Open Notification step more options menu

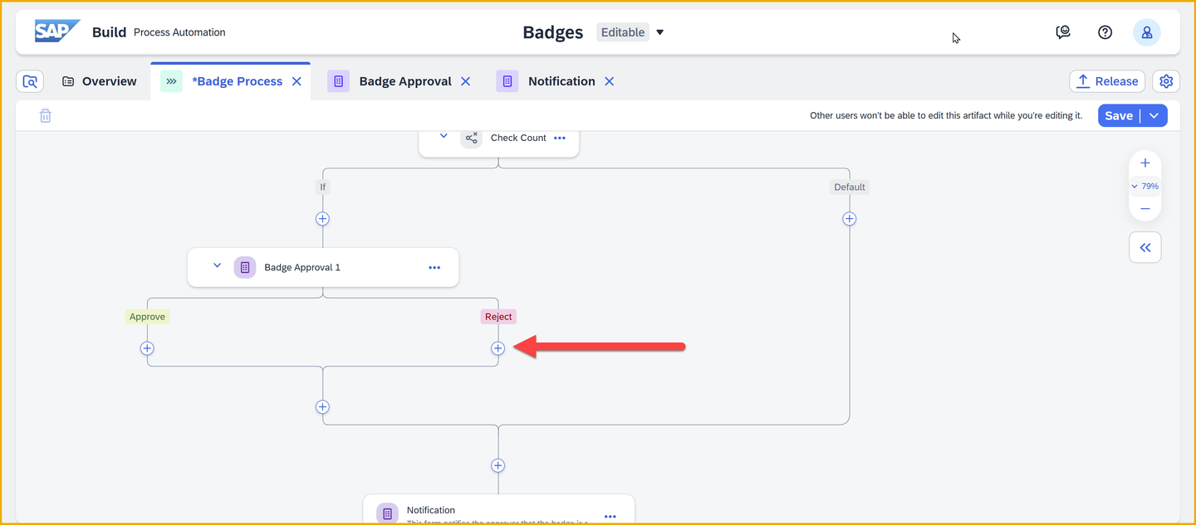(x=610, y=516)
